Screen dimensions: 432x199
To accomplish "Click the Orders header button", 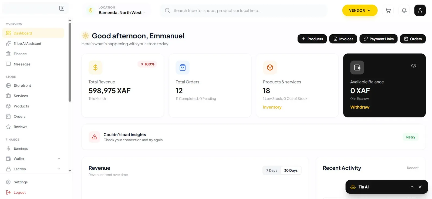I will (x=413, y=39).
